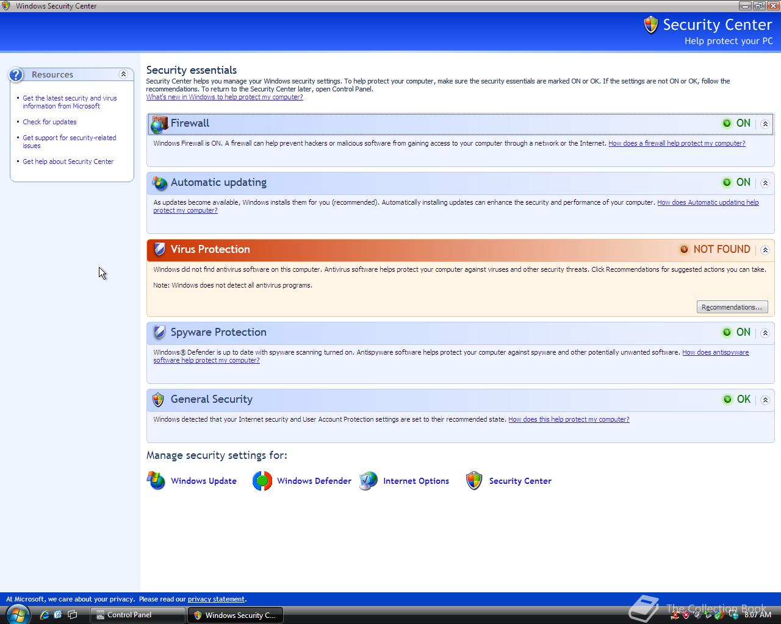The width and height of the screenshot is (781, 624).
Task: Click the Switch between windows Quick Launch icon
Action: click(72, 615)
